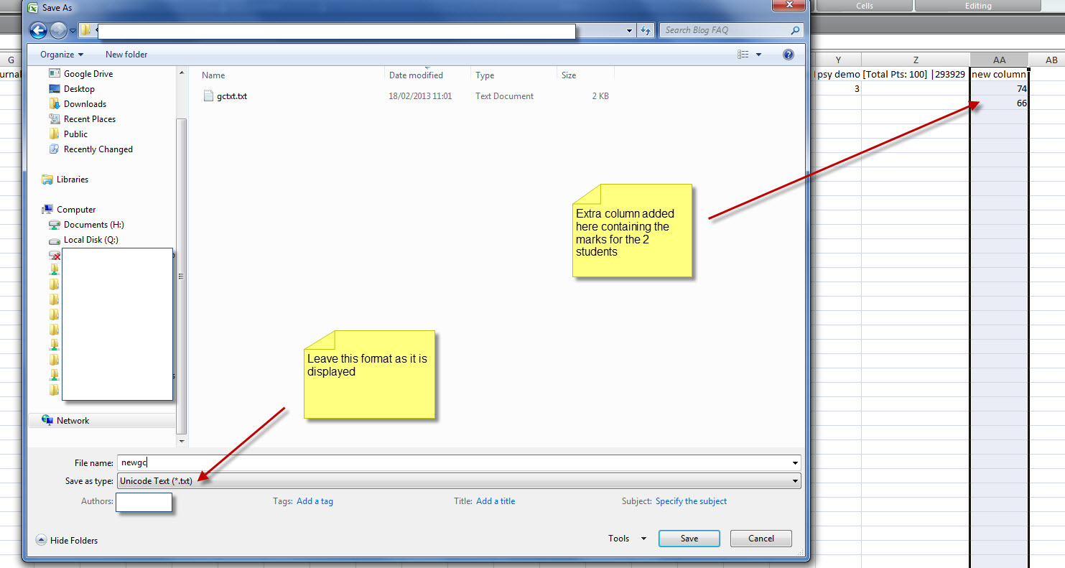Click Add a tag link
This screenshot has width=1065, height=568.
[x=315, y=501]
